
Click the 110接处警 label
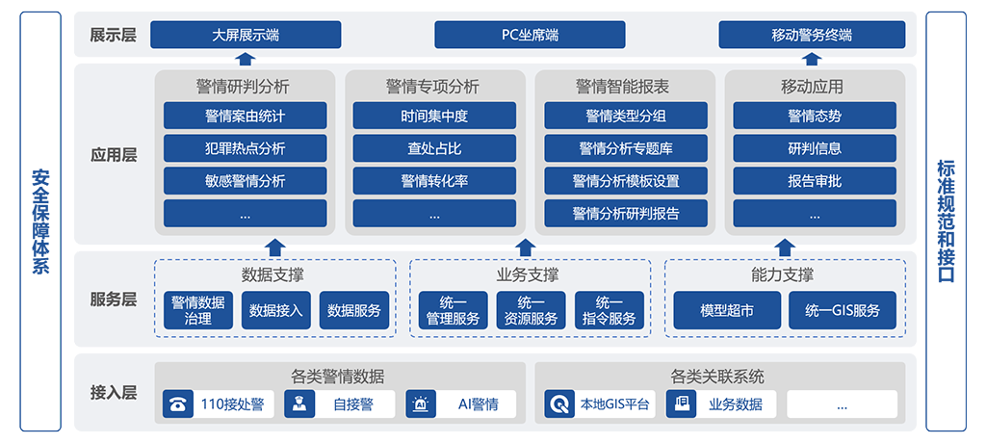(x=232, y=404)
